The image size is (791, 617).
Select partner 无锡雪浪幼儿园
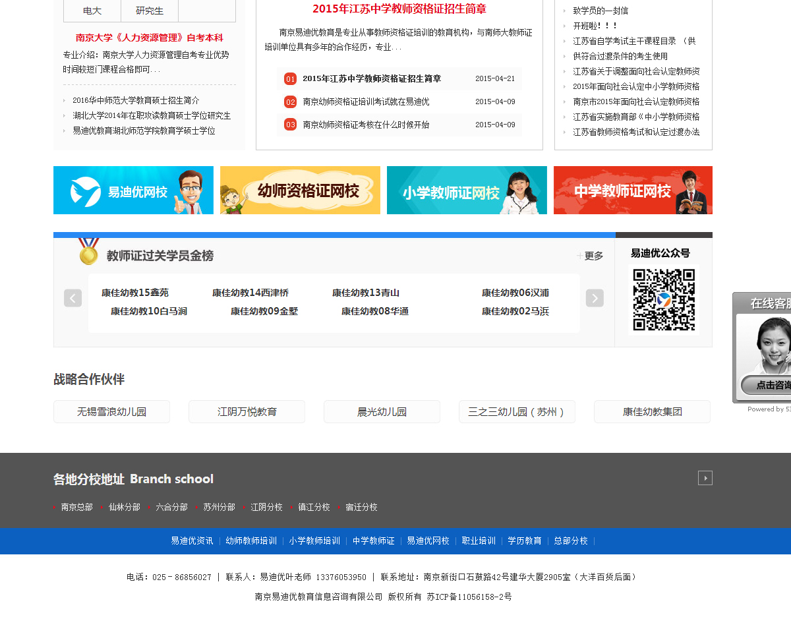point(111,412)
